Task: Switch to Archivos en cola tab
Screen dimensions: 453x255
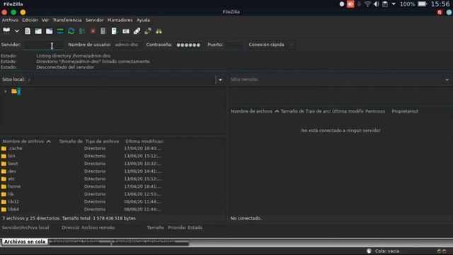Action: pyautogui.click(x=25, y=242)
